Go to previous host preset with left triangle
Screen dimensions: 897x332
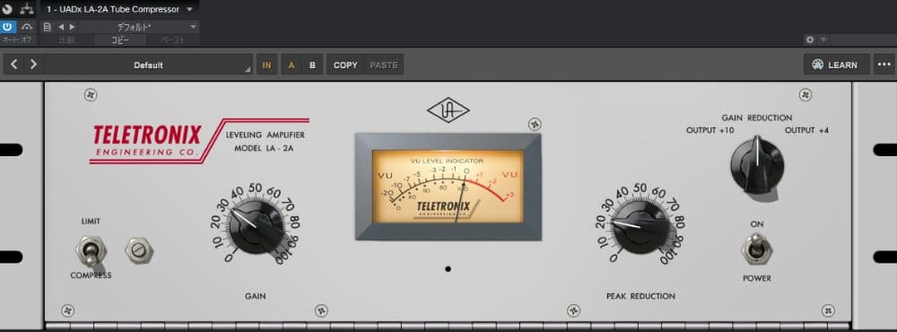click(x=61, y=27)
